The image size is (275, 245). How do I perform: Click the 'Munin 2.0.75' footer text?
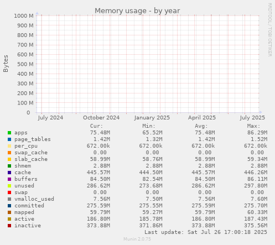pyautogui.click(x=137, y=239)
